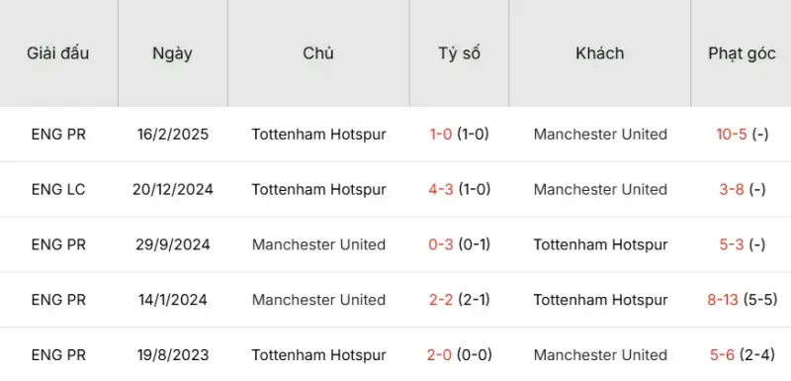Click the 0-3 score from 29/9/2024

pos(441,244)
